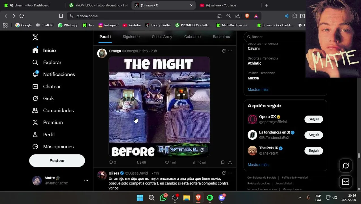The width and height of the screenshot is (361, 204).
Task: Click Grok icon on Omega's post
Action: (x=224, y=51)
